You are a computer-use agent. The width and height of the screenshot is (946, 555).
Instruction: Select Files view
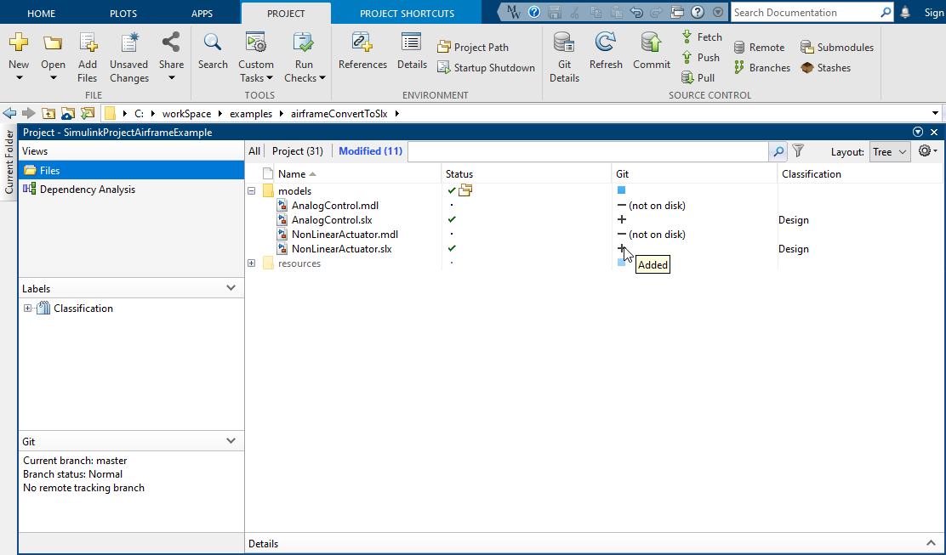click(131, 171)
